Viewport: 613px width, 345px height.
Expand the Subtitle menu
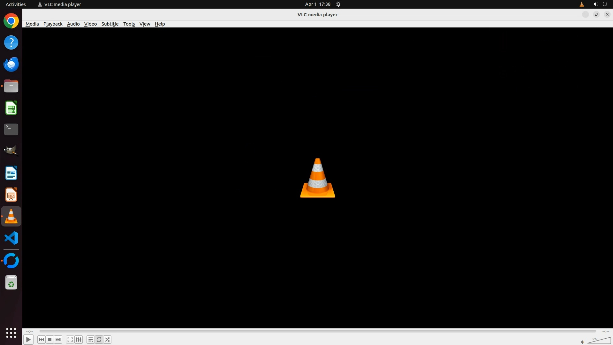pyautogui.click(x=110, y=24)
